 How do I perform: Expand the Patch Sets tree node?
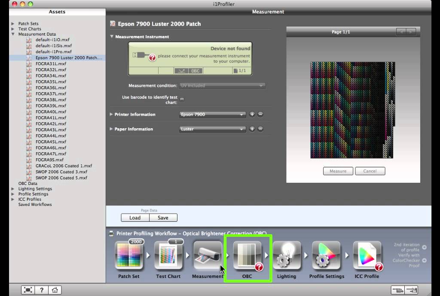coord(12,24)
